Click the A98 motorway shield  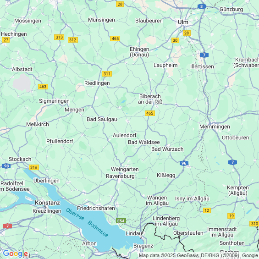(x=6, y=166)
